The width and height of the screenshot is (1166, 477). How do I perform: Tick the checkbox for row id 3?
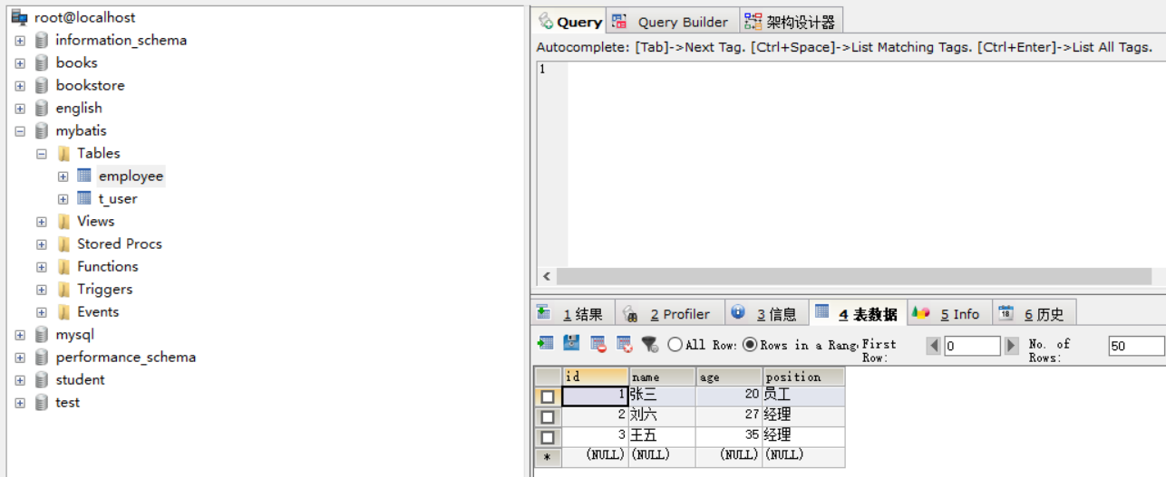click(548, 437)
